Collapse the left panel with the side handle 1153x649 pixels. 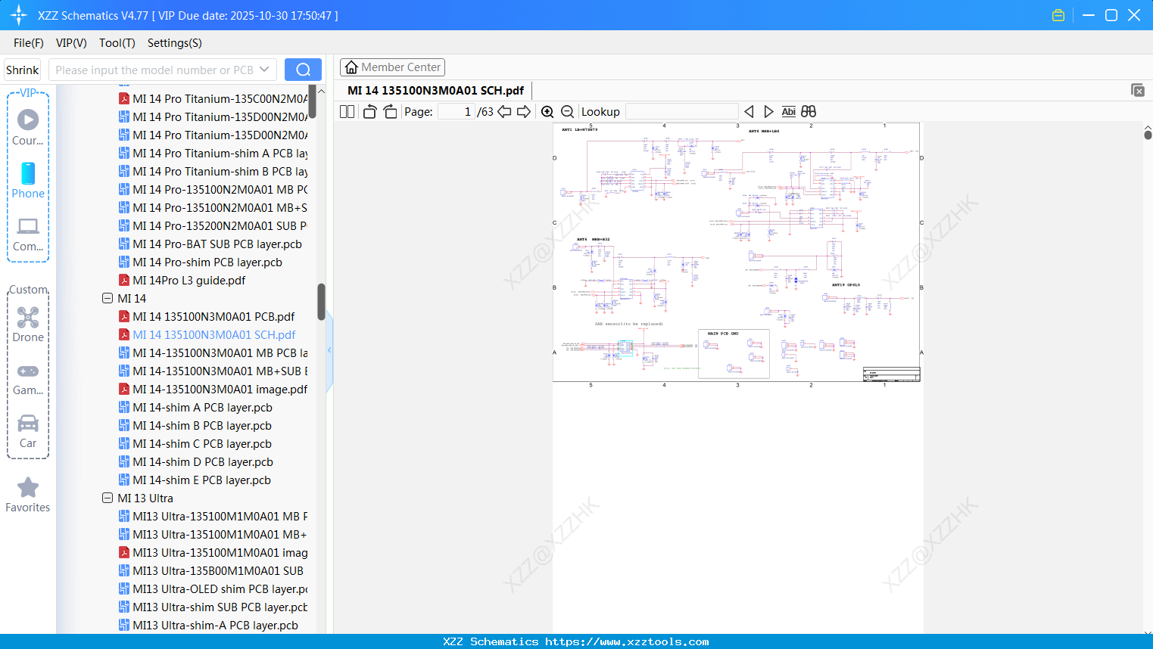(x=329, y=350)
